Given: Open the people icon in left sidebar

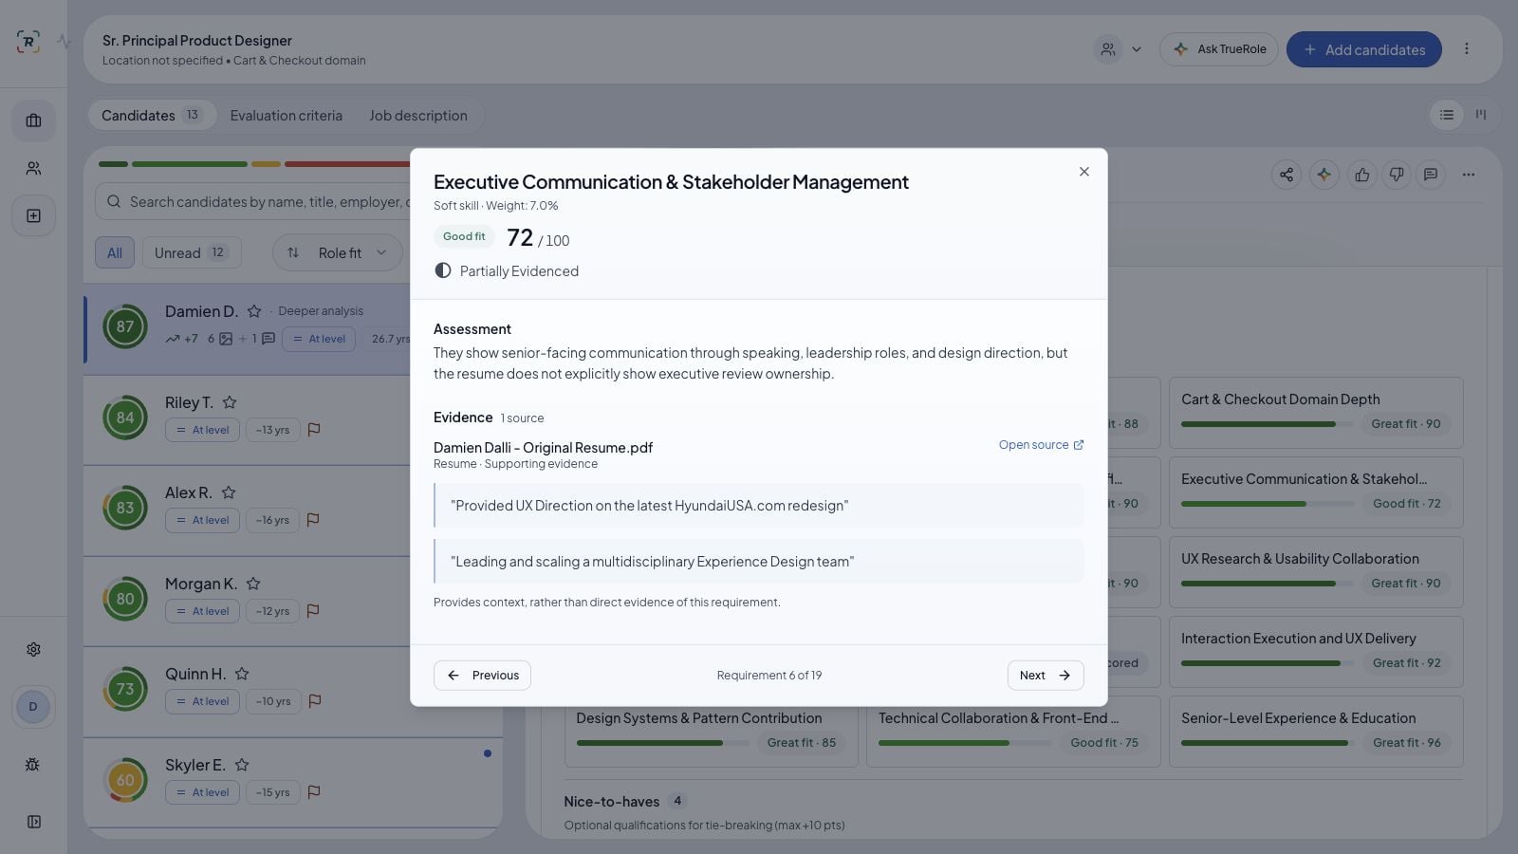Looking at the screenshot, I should [33, 168].
